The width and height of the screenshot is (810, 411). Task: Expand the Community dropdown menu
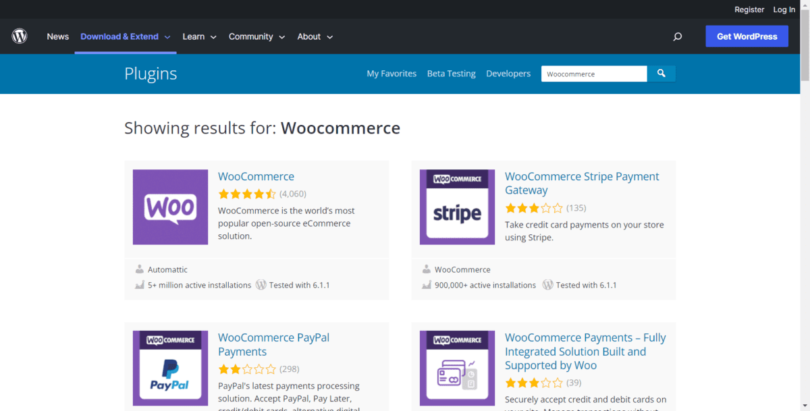256,36
